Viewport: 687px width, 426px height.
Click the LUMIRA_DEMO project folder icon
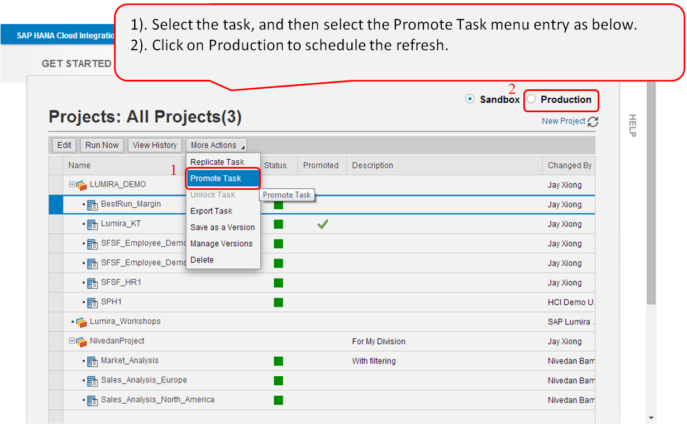[82, 185]
